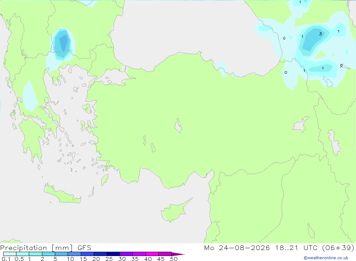Click the date "Mo 24-08-2026"
The image size is (356, 261).
(237, 247)
